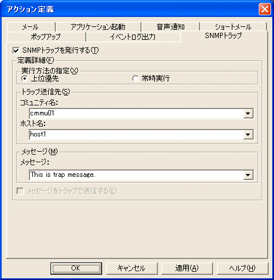Open the ホスト名 dropdown list
This screenshot has width=274, height=280.
248,135
